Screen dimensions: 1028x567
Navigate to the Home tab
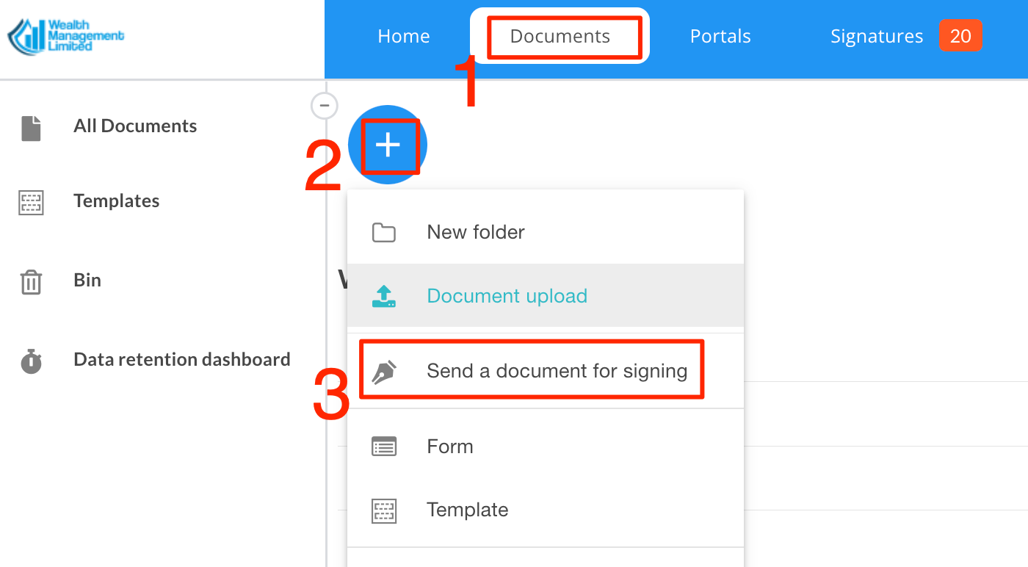(403, 35)
